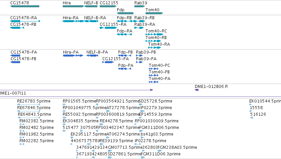
Task: Select the Pdp-PB protein label
Action: coord(125,52)
